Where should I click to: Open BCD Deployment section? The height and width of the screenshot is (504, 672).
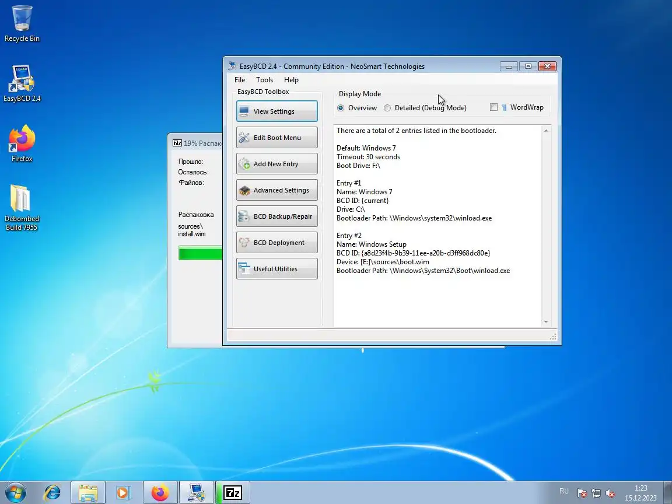point(277,243)
